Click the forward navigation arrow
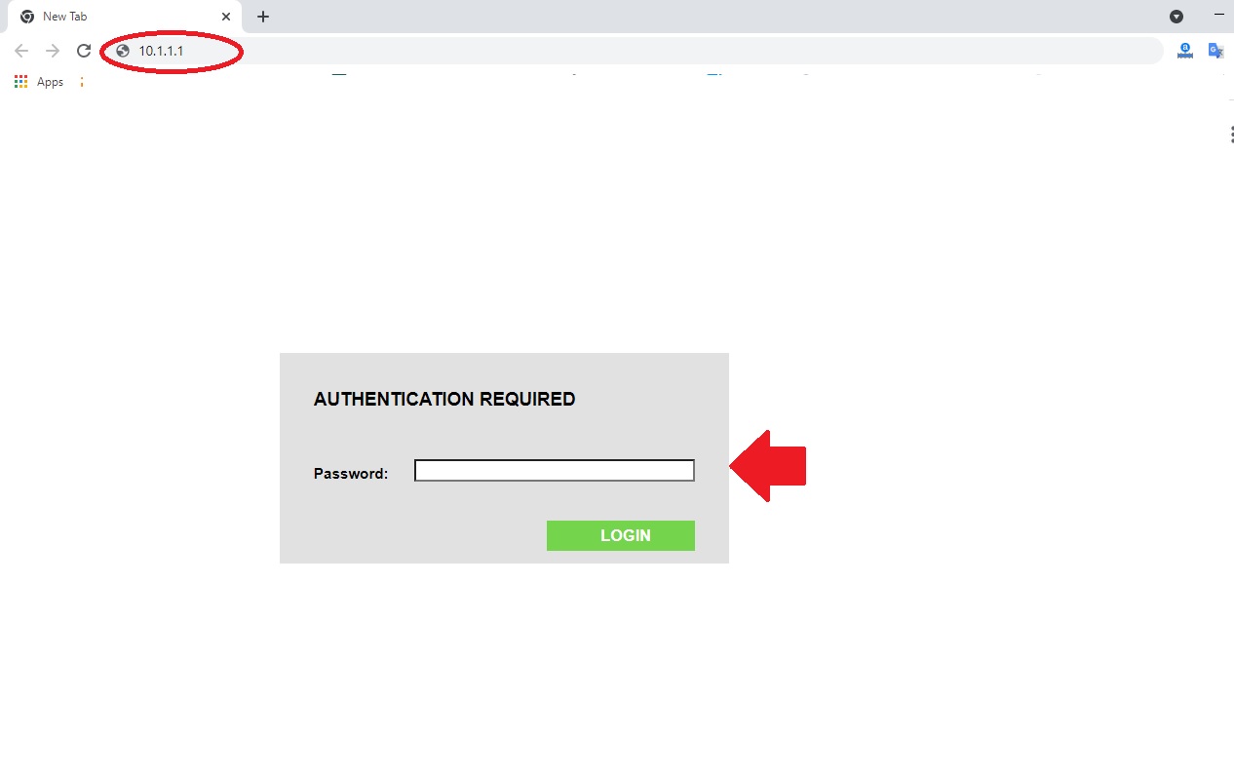 pos(53,51)
